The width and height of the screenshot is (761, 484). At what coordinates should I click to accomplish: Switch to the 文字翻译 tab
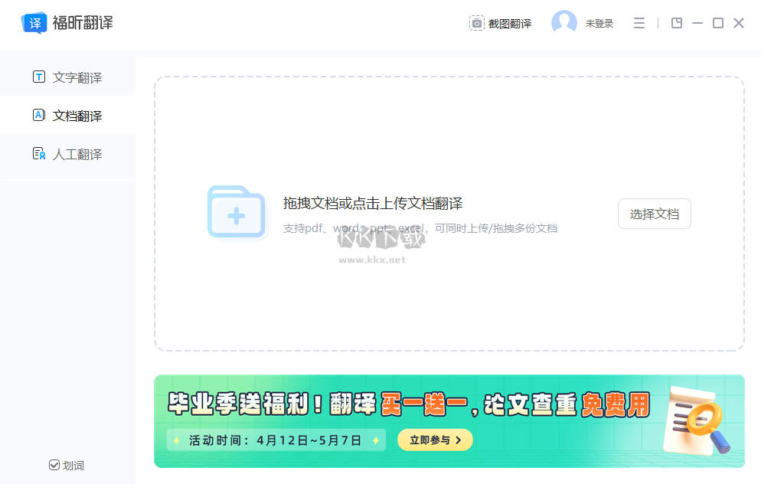(77, 77)
